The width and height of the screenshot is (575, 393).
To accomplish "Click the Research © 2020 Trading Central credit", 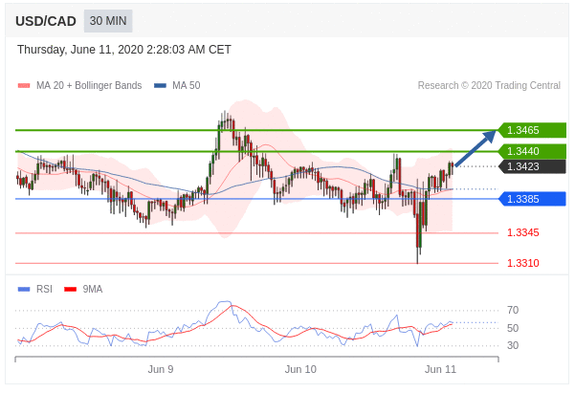I will click(x=489, y=85).
